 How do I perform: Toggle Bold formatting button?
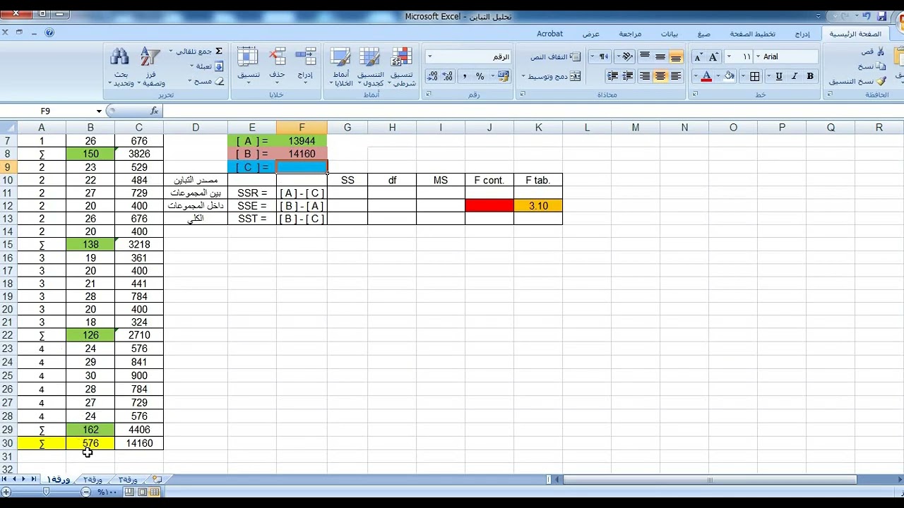(810, 76)
